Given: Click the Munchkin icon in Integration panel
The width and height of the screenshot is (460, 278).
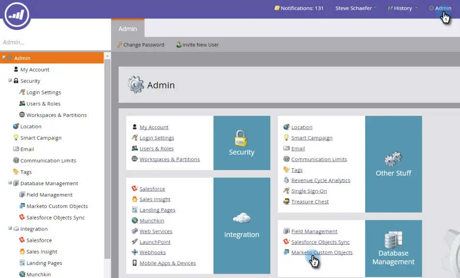Looking at the screenshot, I should [134, 220].
